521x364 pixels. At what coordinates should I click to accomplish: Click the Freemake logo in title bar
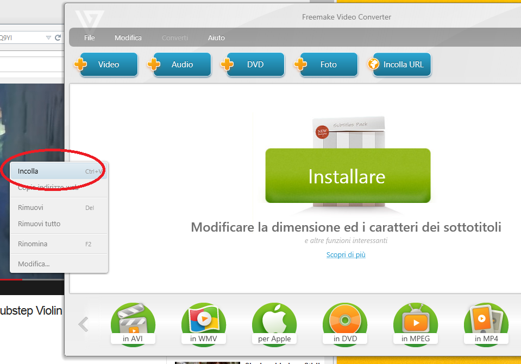pyautogui.click(x=90, y=21)
